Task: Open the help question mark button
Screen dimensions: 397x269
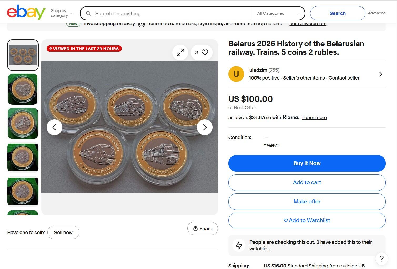Action: pos(382,259)
